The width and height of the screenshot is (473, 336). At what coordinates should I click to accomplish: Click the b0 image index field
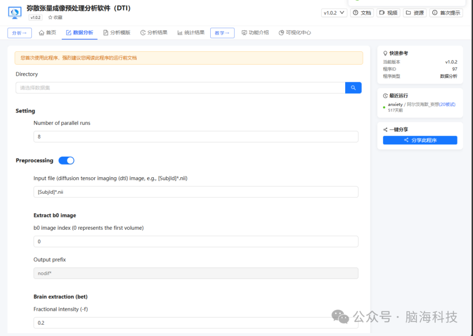tap(196, 241)
